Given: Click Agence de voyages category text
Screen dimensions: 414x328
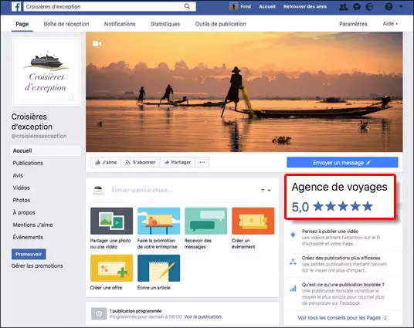Looking at the screenshot, I should [x=339, y=187].
